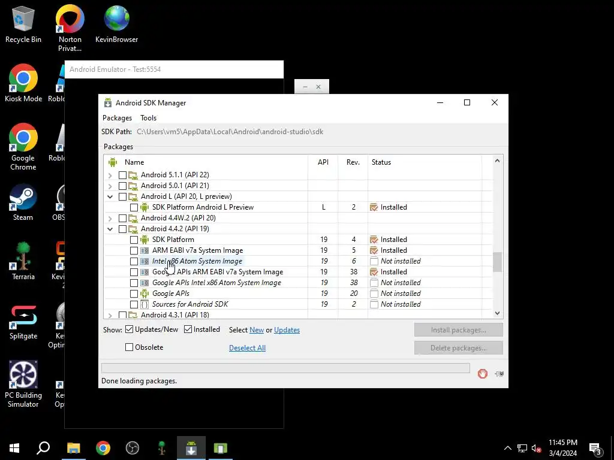Open the green taskbar app icon
Image resolution: width=614 pixels, height=460 pixels.
[221, 448]
